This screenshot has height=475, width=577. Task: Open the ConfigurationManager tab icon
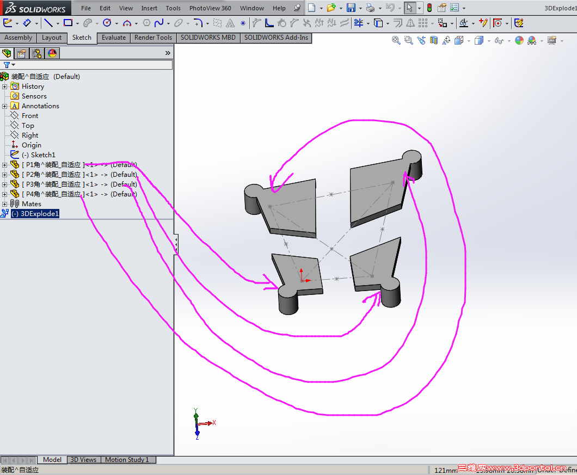click(x=37, y=53)
